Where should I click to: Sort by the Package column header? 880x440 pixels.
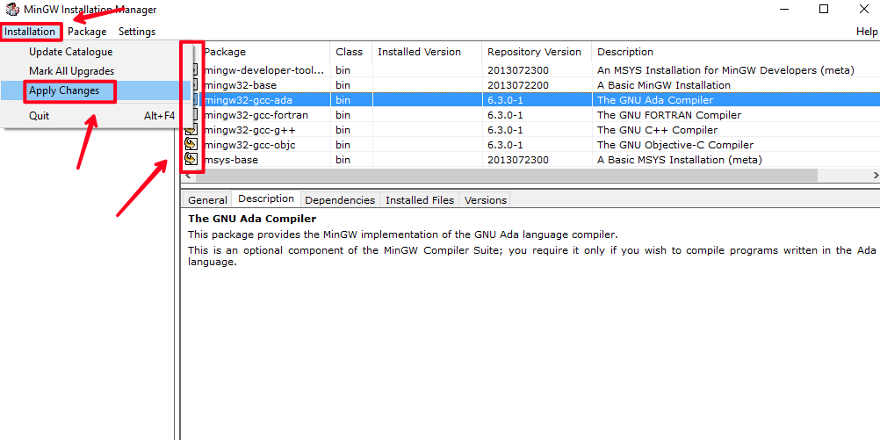pos(264,52)
